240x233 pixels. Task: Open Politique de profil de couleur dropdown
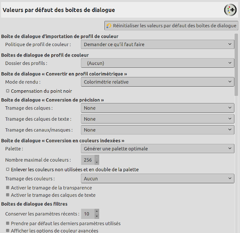click(x=158, y=45)
